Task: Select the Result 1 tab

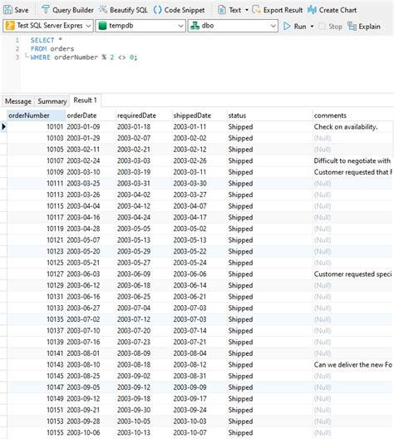Action: 85,101
